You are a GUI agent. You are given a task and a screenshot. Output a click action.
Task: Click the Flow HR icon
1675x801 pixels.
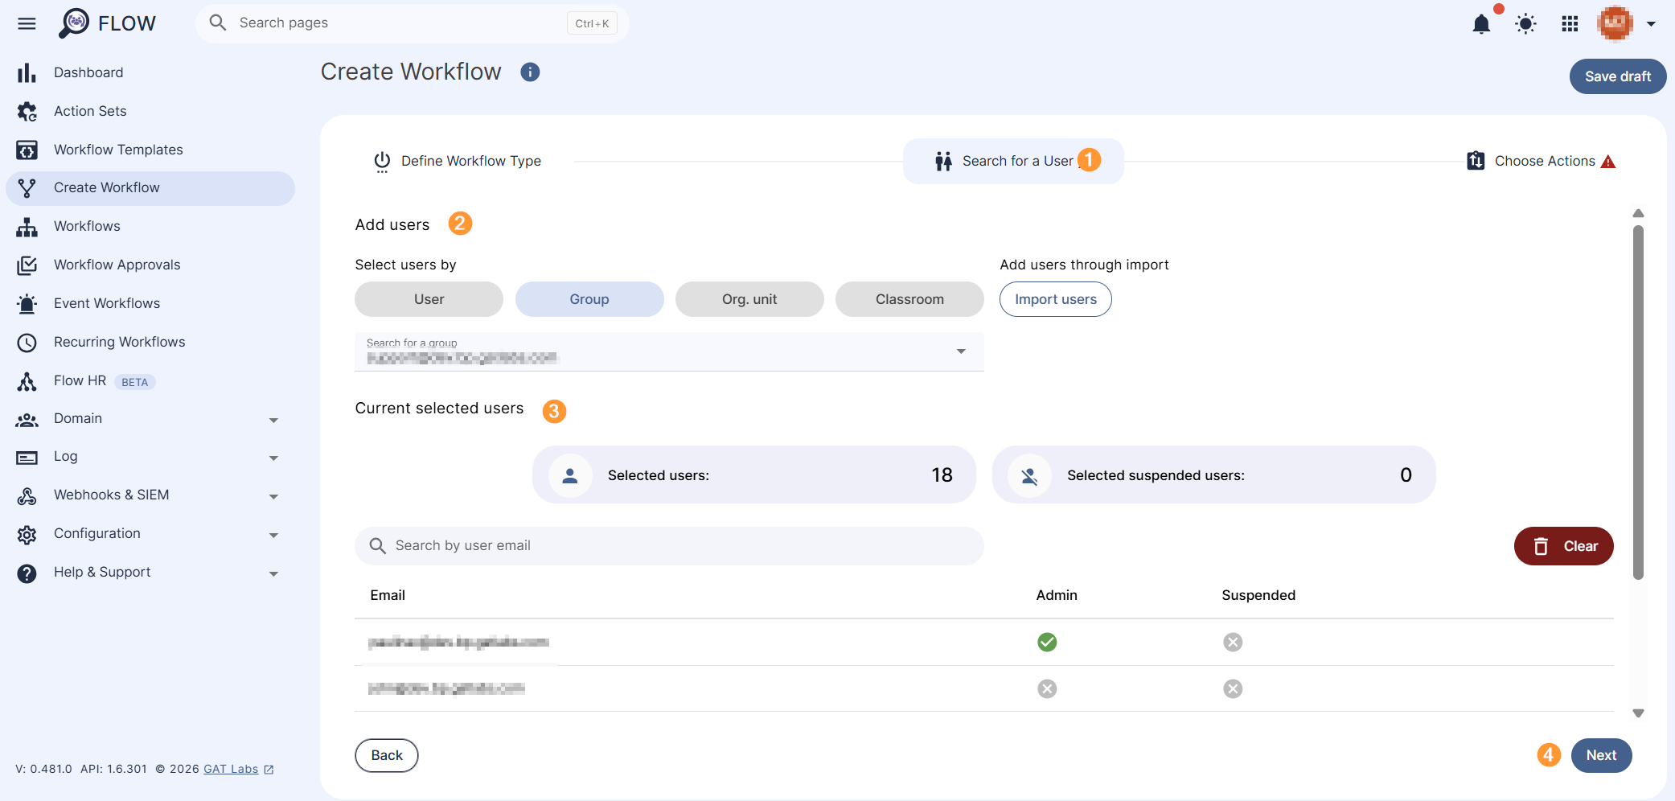tap(27, 381)
